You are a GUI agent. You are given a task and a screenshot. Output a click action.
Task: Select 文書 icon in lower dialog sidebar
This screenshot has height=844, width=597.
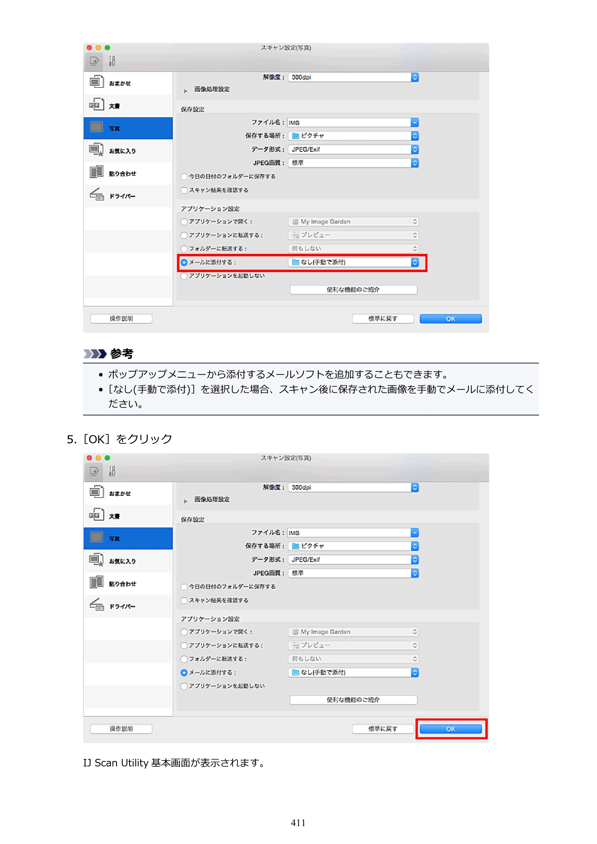pyautogui.click(x=96, y=515)
